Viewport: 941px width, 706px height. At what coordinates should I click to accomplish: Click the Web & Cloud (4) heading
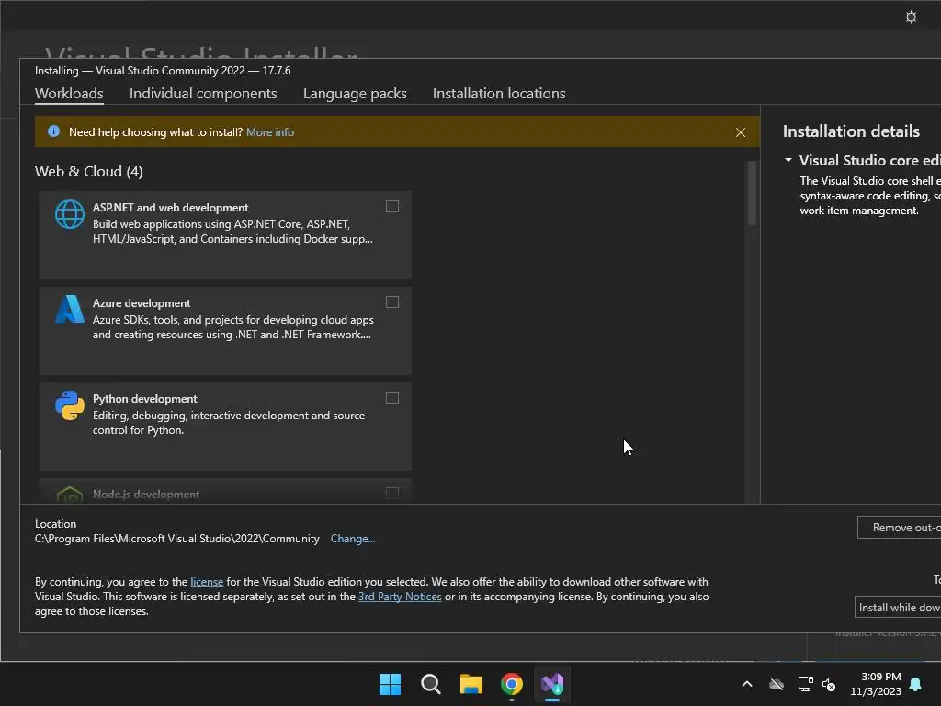[x=89, y=172]
